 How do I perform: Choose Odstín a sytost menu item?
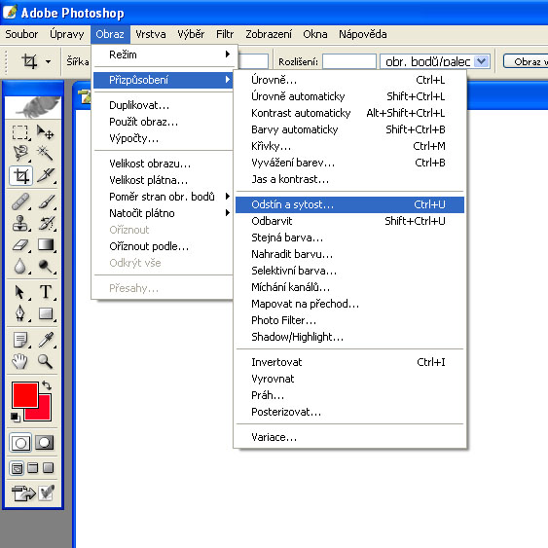click(349, 204)
